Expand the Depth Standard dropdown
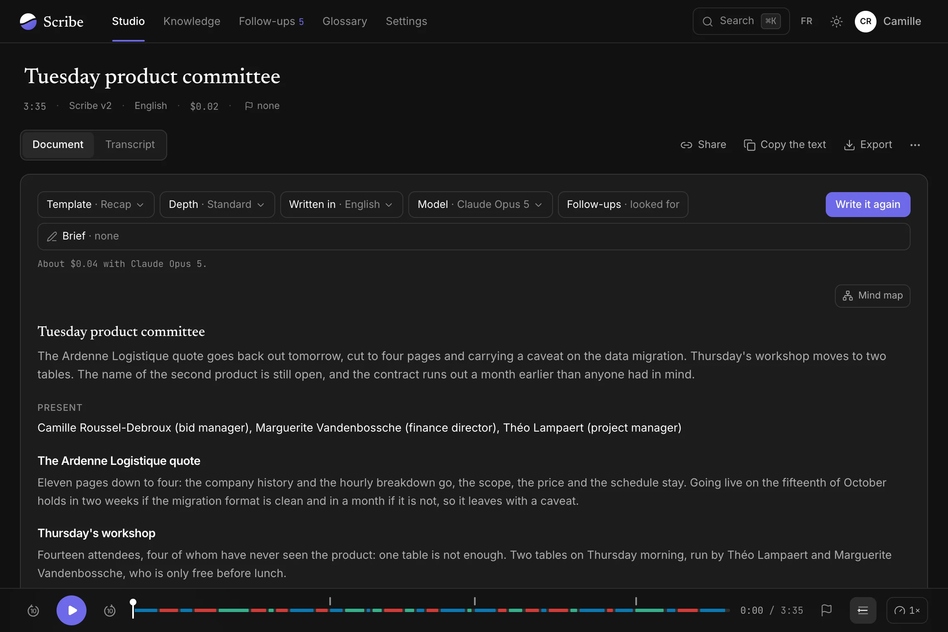Screen dimensions: 948x632 [x=217, y=205]
